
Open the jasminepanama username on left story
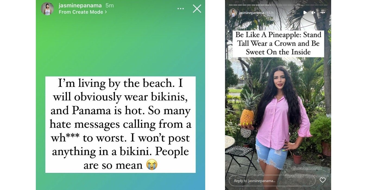[x=80, y=5]
